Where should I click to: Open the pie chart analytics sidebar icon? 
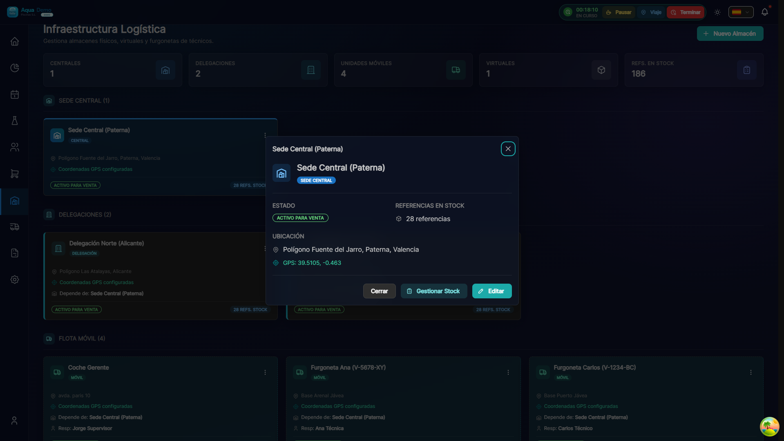pyautogui.click(x=15, y=68)
